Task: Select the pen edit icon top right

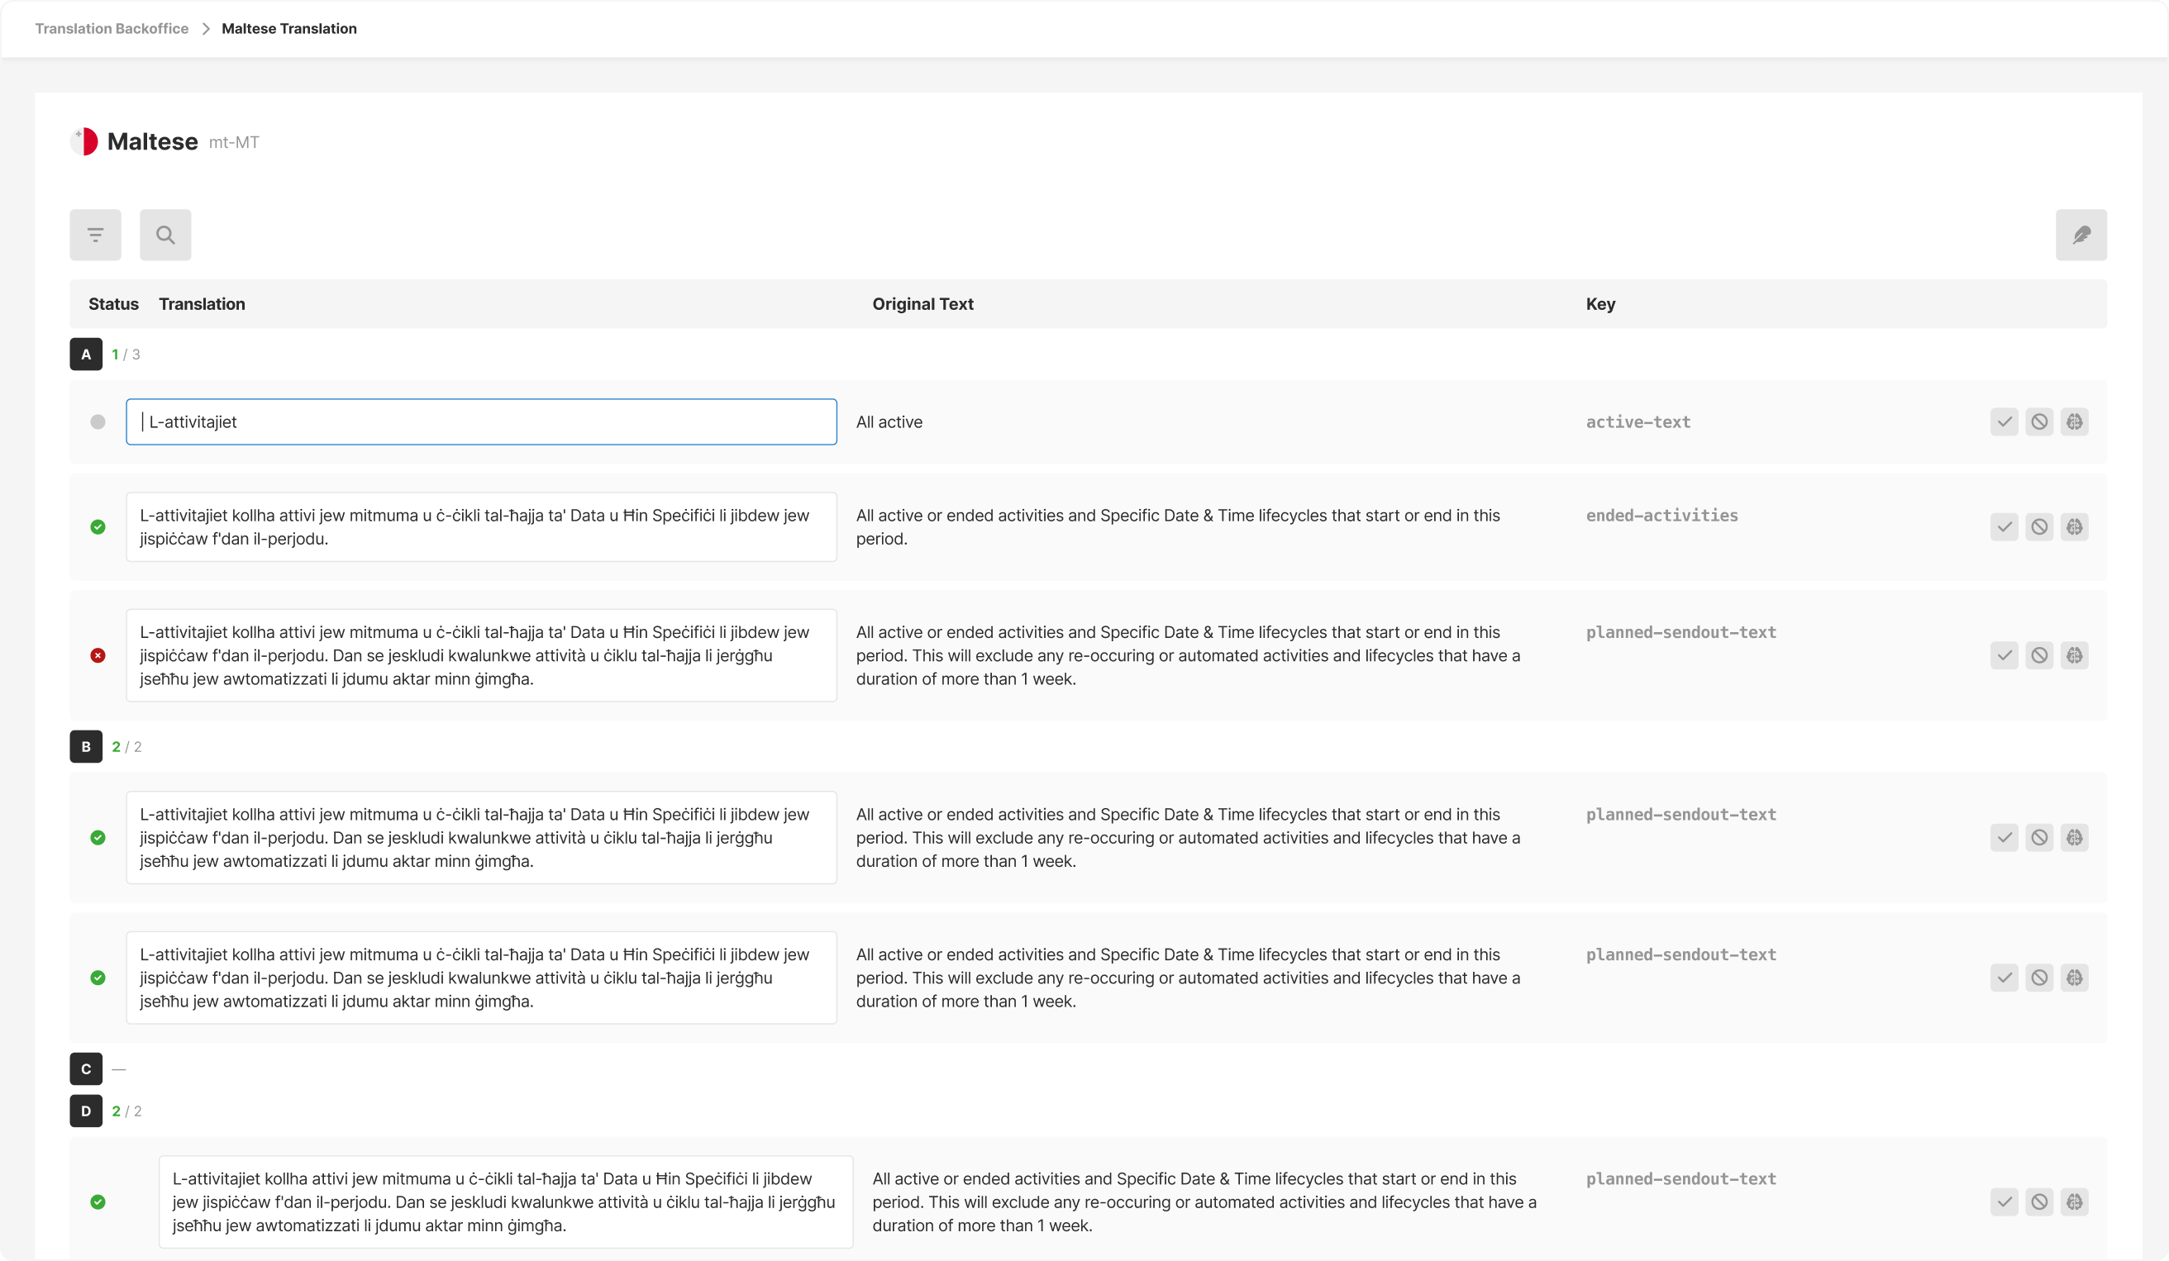Action: 2081,234
